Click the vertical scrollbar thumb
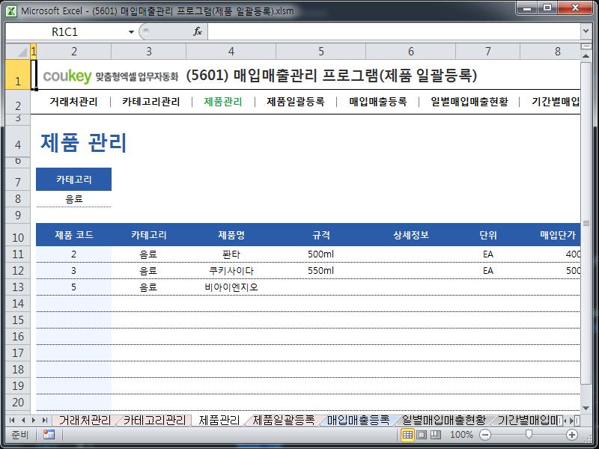This screenshot has width=599, height=449. (x=586, y=222)
